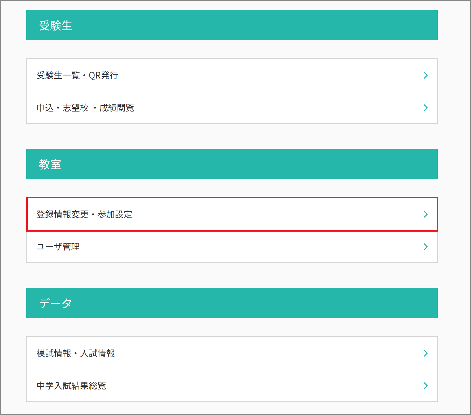Click the 受験生 section header

point(232,25)
